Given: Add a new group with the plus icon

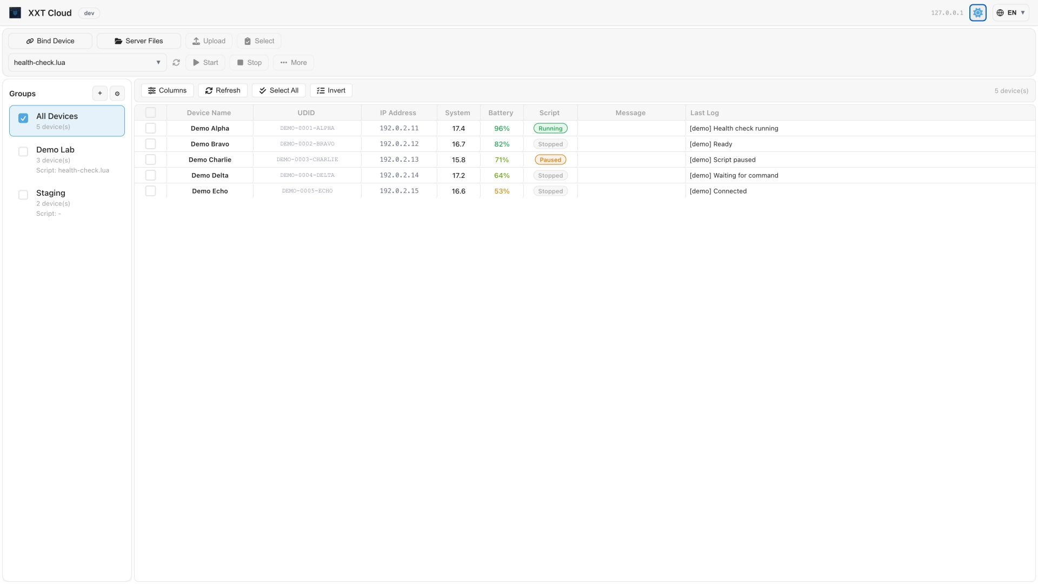Looking at the screenshot, I should [100, 94].
